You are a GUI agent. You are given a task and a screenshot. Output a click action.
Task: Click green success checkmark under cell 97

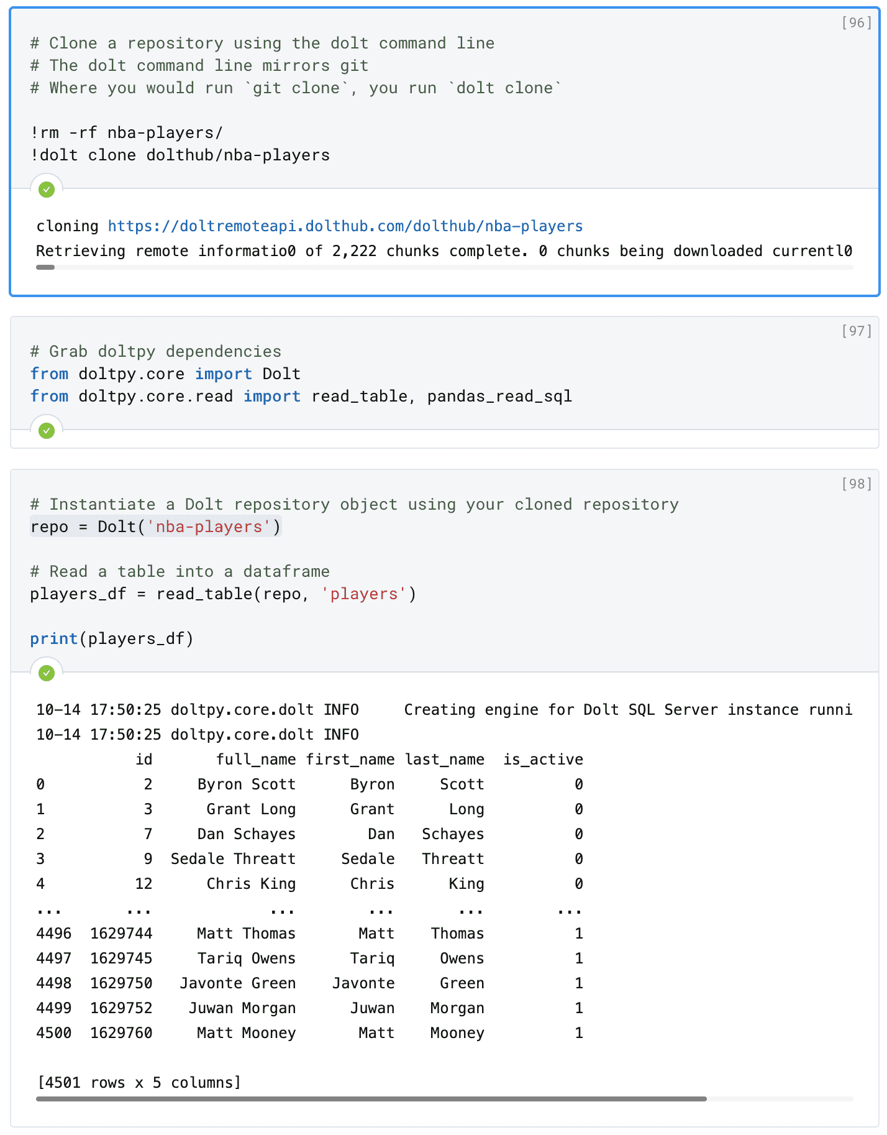[x=47, y=431]
